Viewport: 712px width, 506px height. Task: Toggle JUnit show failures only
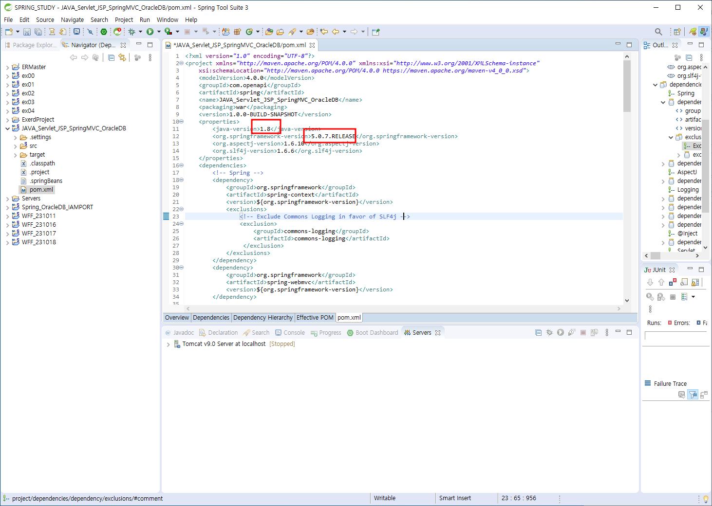coord(673,282)
